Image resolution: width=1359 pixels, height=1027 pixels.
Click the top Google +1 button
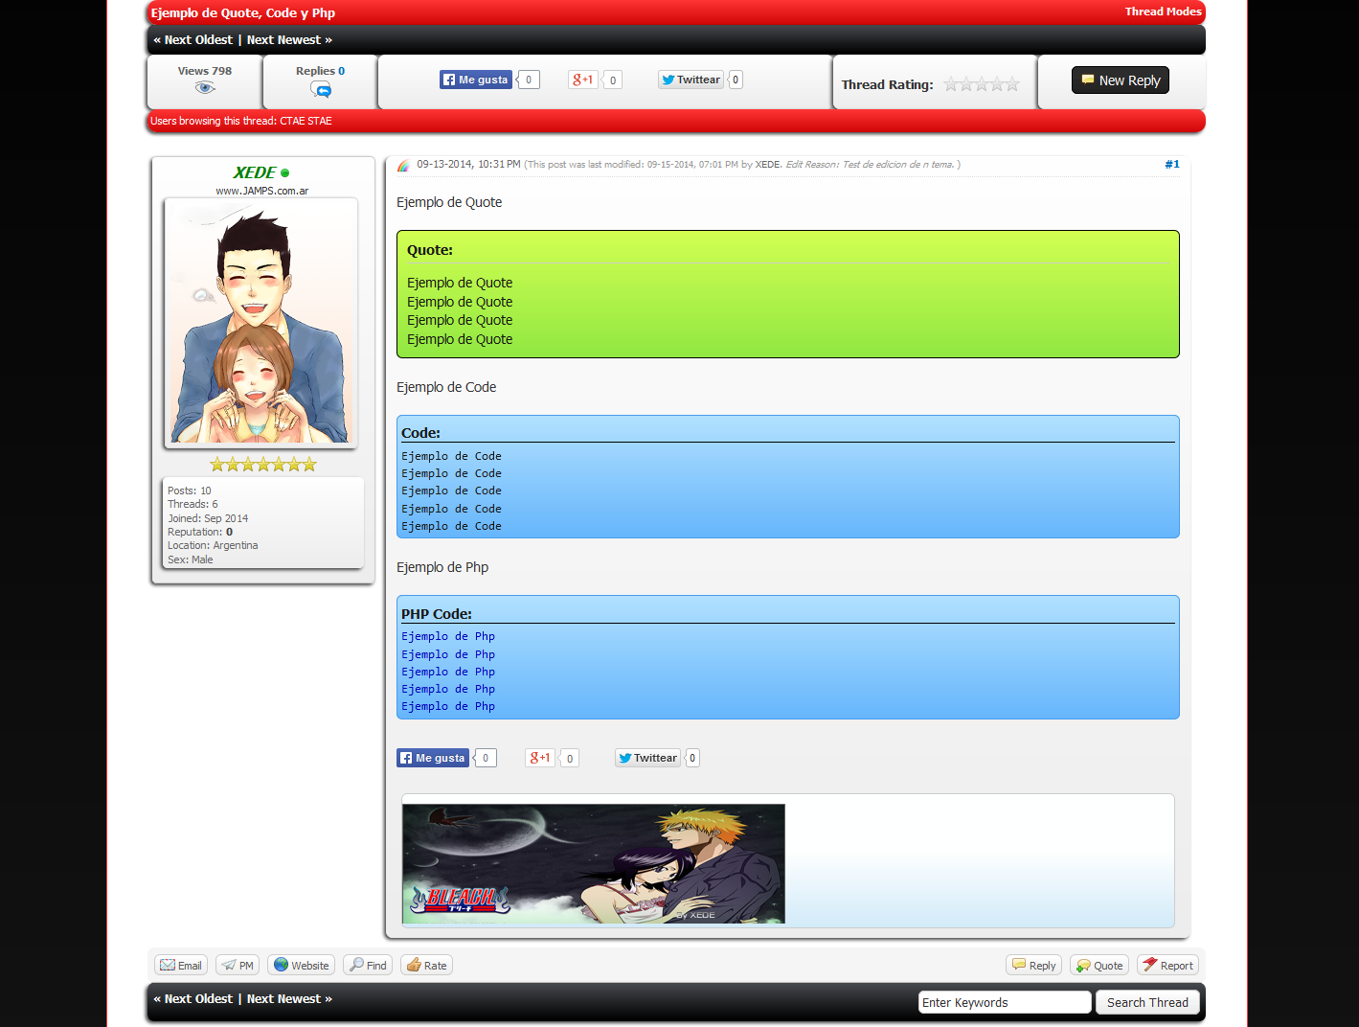coord(582,80)
